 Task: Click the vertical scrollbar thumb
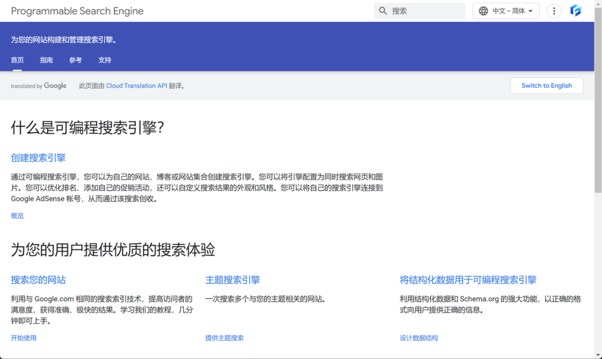coord(598,100)
